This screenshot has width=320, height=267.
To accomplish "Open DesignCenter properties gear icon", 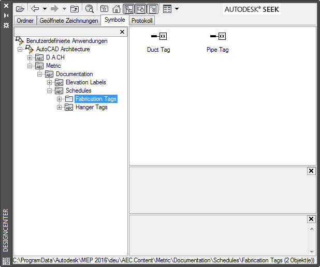I will click(x=6, y=25).
